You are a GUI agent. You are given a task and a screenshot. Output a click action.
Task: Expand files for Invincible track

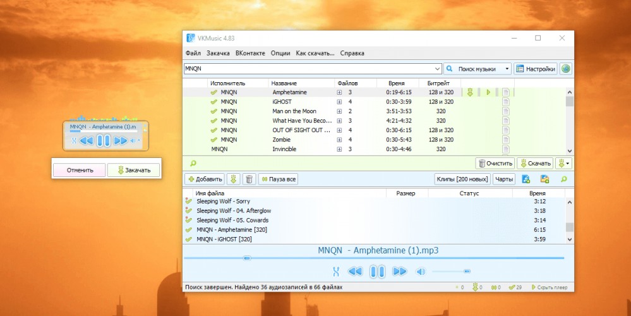[339, 149]
